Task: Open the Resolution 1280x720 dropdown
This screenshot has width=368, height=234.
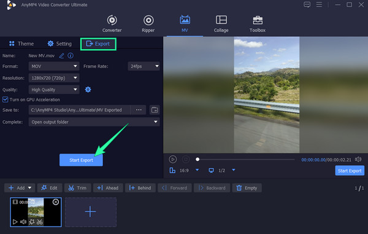Action: coord(54,78)
